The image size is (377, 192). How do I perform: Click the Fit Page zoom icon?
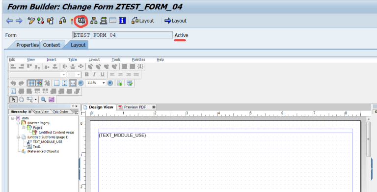(64, 83)
